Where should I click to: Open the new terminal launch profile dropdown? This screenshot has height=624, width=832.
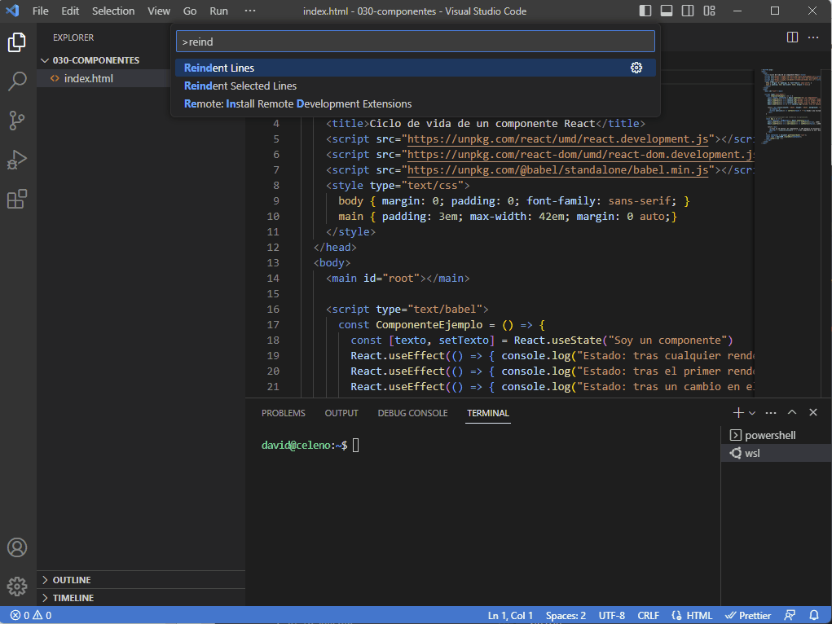coord(752,413)
